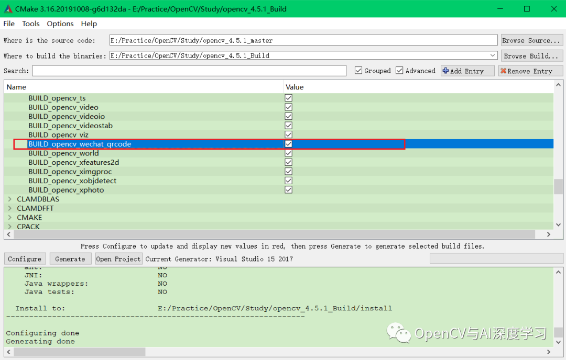This screenshot has height=360, width=566.
Task: Select BUILD_opencv_viz row name
Action: (59, 134)
